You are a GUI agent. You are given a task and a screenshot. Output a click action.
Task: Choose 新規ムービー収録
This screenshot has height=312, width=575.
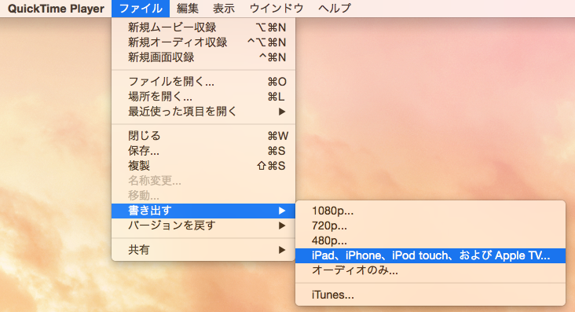pyautogui.click(x=203, y=28)
